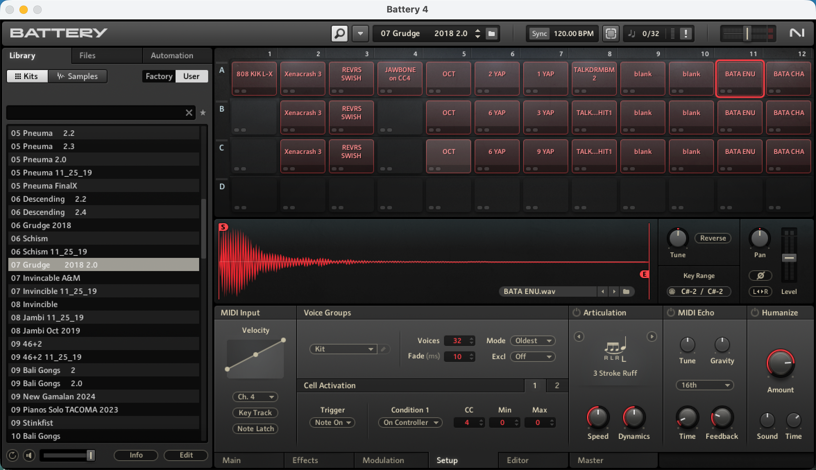Screen dimensions: 816x470
Task: Toggle the Reverse sample button
Action: coord(713,238)
